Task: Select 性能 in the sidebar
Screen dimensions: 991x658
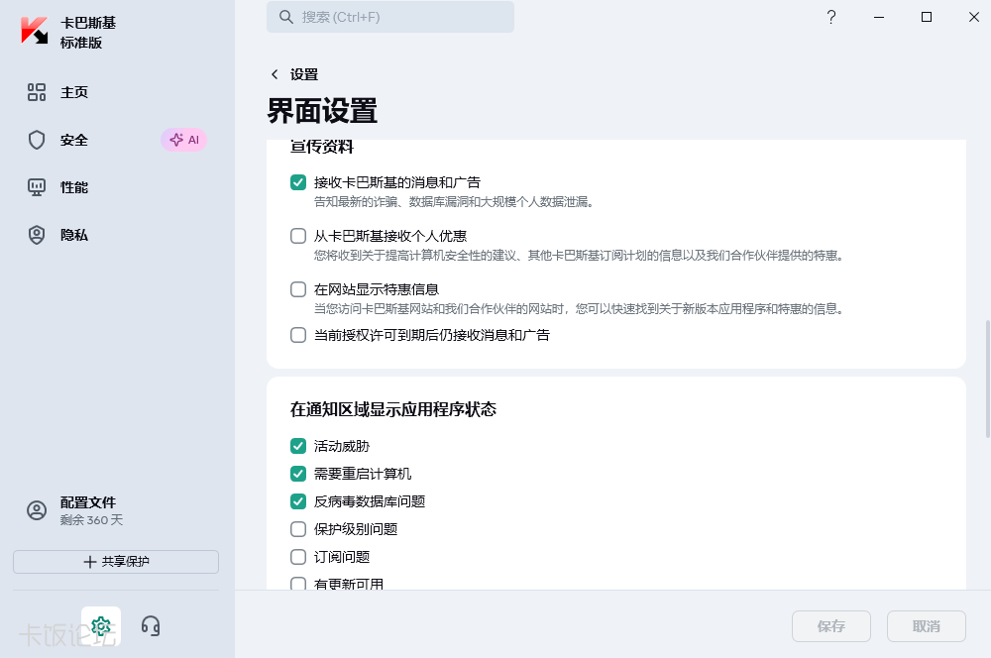Action: [74, 187]
